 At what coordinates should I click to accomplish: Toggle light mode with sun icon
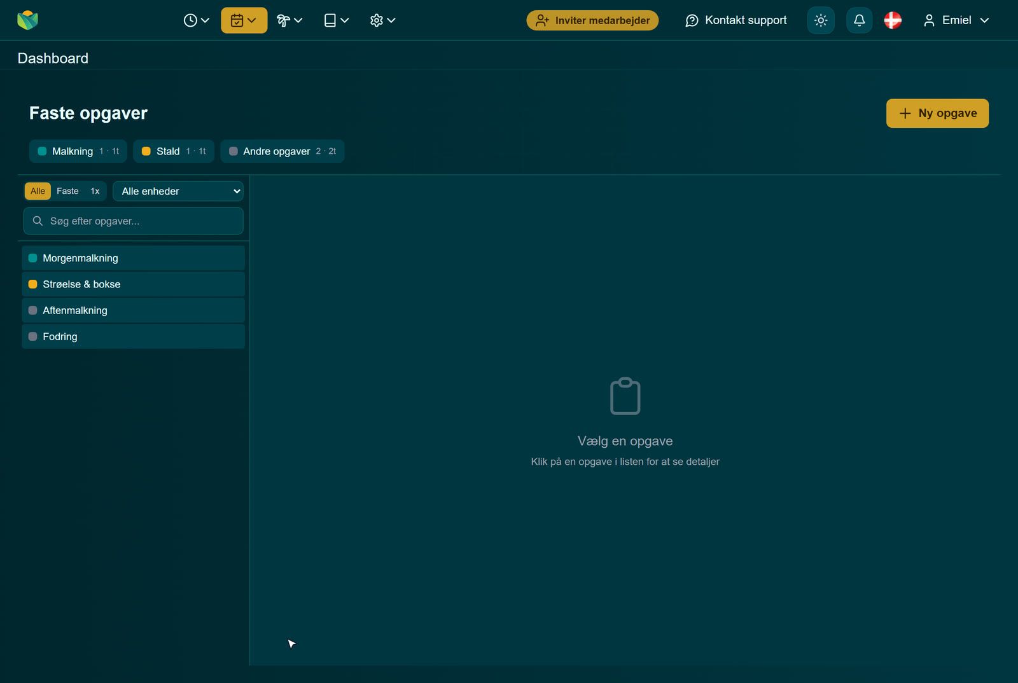pyautogui.click(x=821, y=20)
